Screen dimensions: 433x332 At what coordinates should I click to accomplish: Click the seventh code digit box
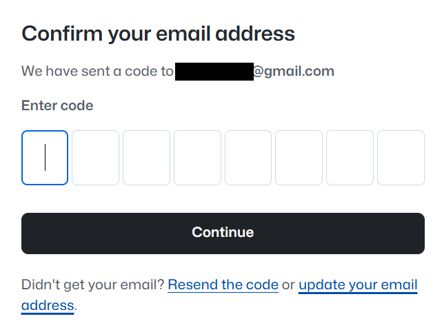(350, 158)
